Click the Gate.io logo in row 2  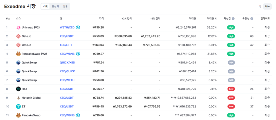pos(18,36)
